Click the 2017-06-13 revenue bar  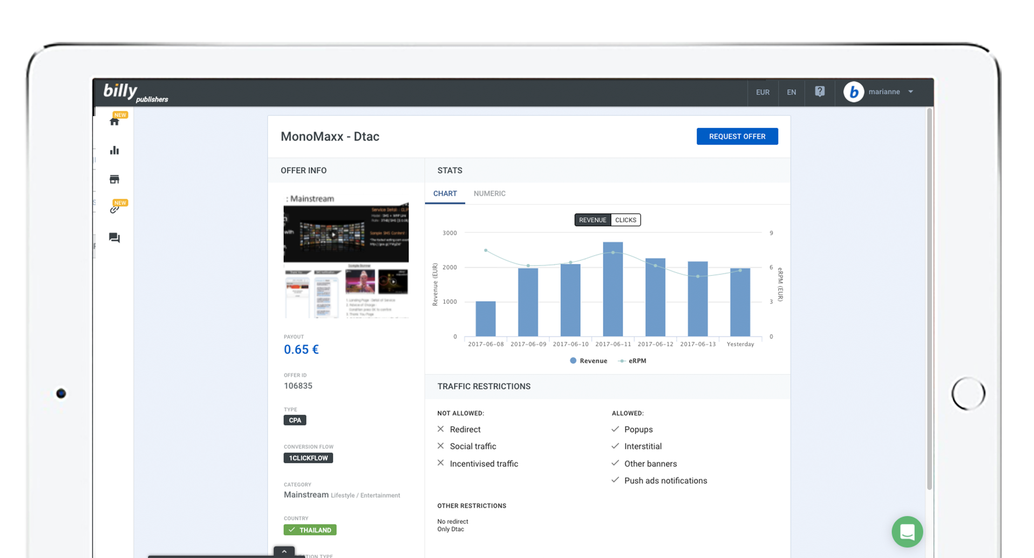(698, 299)
